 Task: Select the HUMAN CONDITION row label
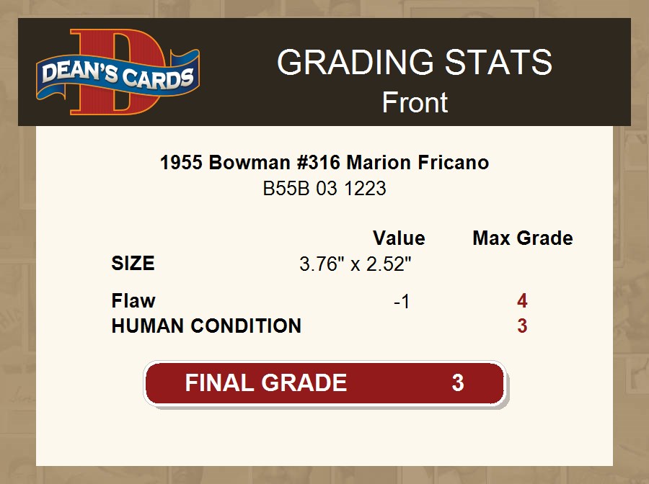click(x=206, y=326)
